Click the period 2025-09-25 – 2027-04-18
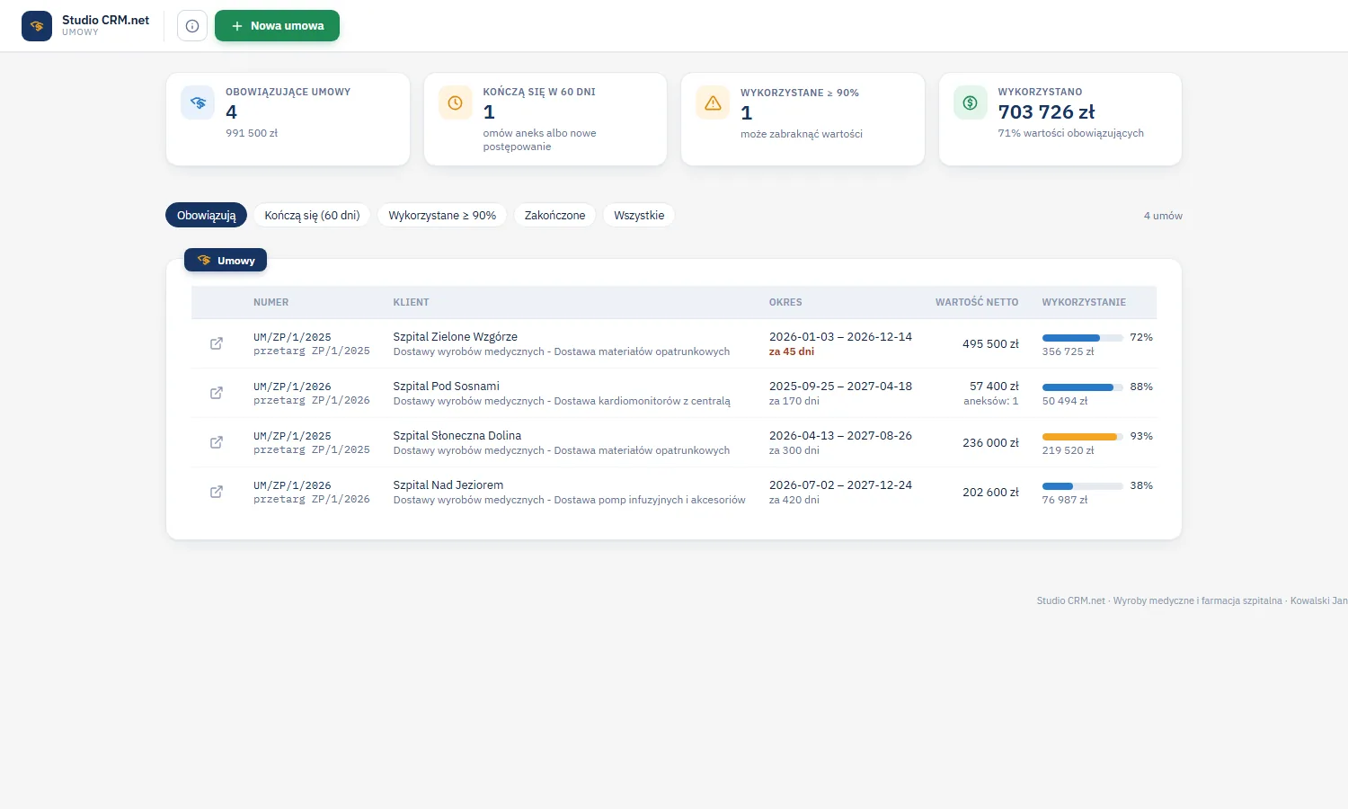Viewport: 1348px width, 809px height. [x=840, y=386]
